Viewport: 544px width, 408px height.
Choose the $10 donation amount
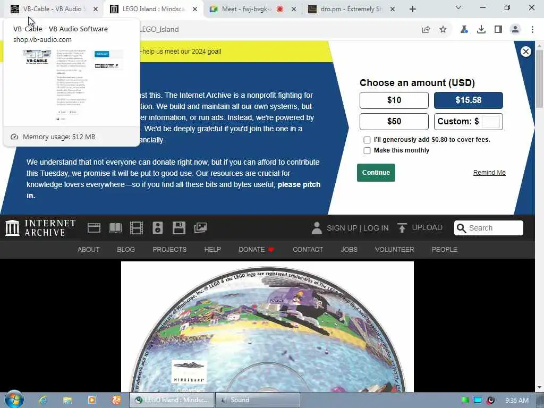pyautogui.click(x=394, y=100)
